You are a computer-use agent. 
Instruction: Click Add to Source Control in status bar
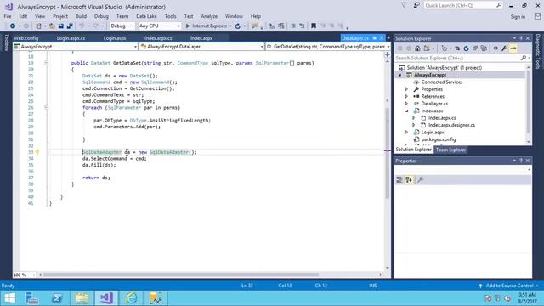tap(510, 286)
